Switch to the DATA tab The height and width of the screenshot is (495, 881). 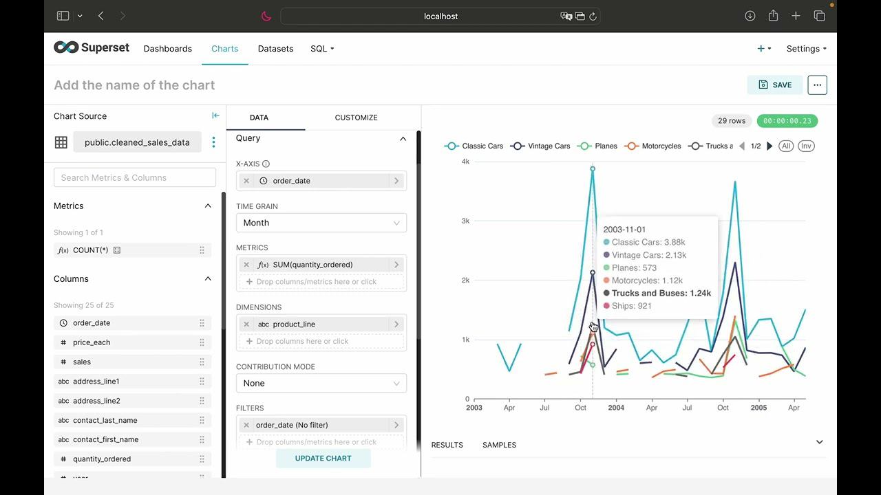click(x=259, y=118)
